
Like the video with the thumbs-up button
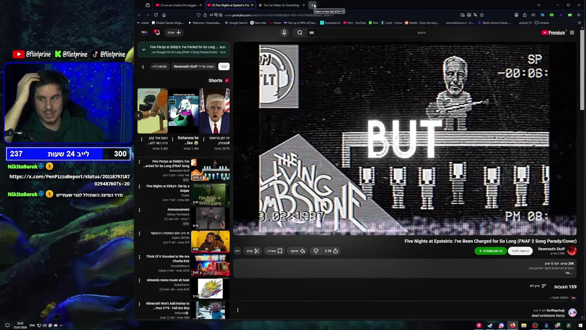tap(331, 251)
